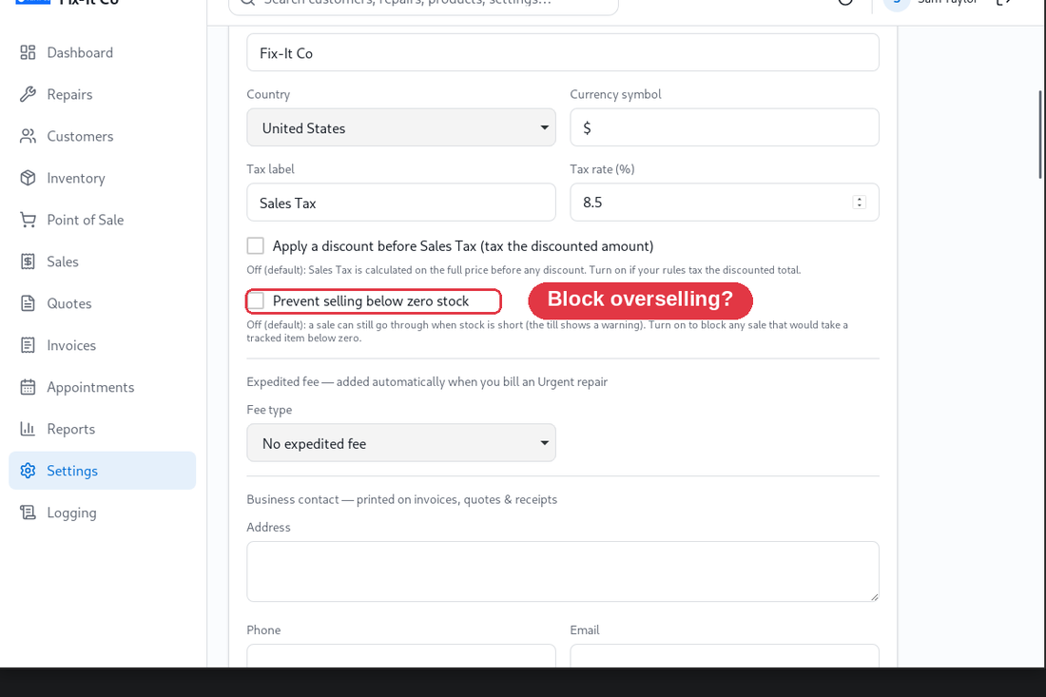This screenshot has width=1046, height=697.
Task: Open Repairs via the wrench icon
Action: coord(28,95)
